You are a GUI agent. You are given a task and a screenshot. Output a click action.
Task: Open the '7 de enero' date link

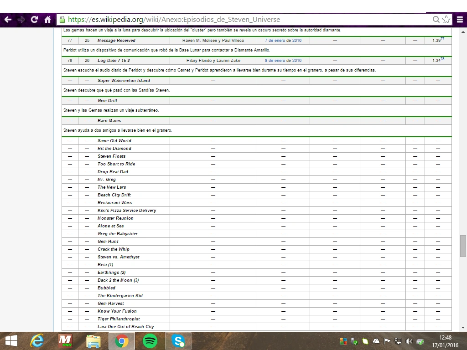pyautogui.click(x=275, y=41)
